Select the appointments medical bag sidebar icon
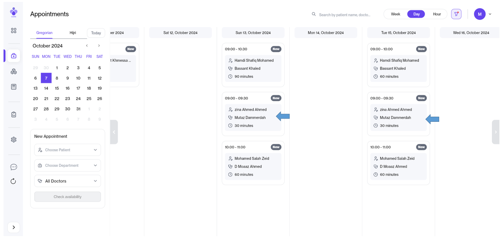This screenshot has height=242, width=501. pos(14,56)
